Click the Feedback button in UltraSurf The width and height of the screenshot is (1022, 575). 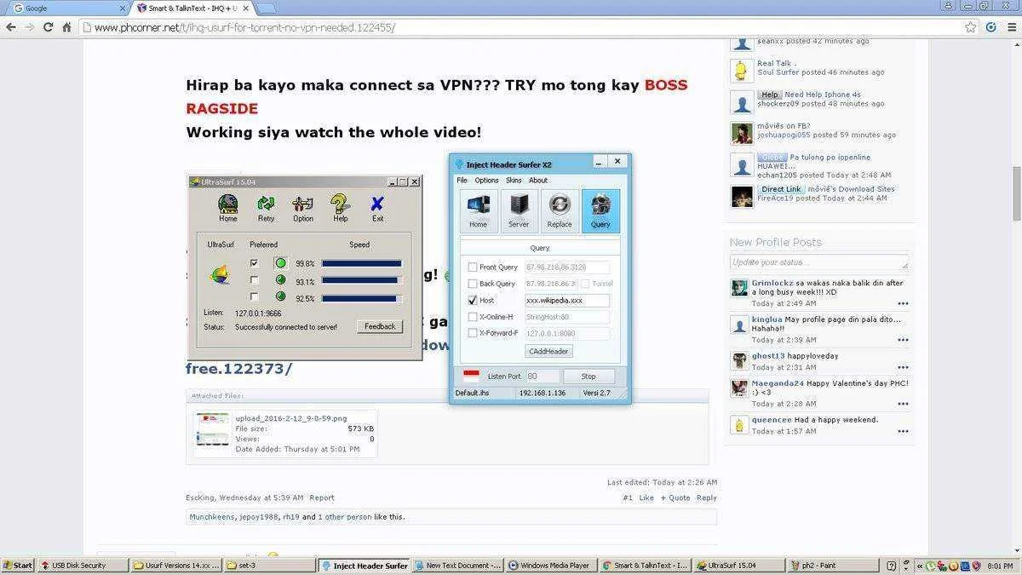coord(380,326)
